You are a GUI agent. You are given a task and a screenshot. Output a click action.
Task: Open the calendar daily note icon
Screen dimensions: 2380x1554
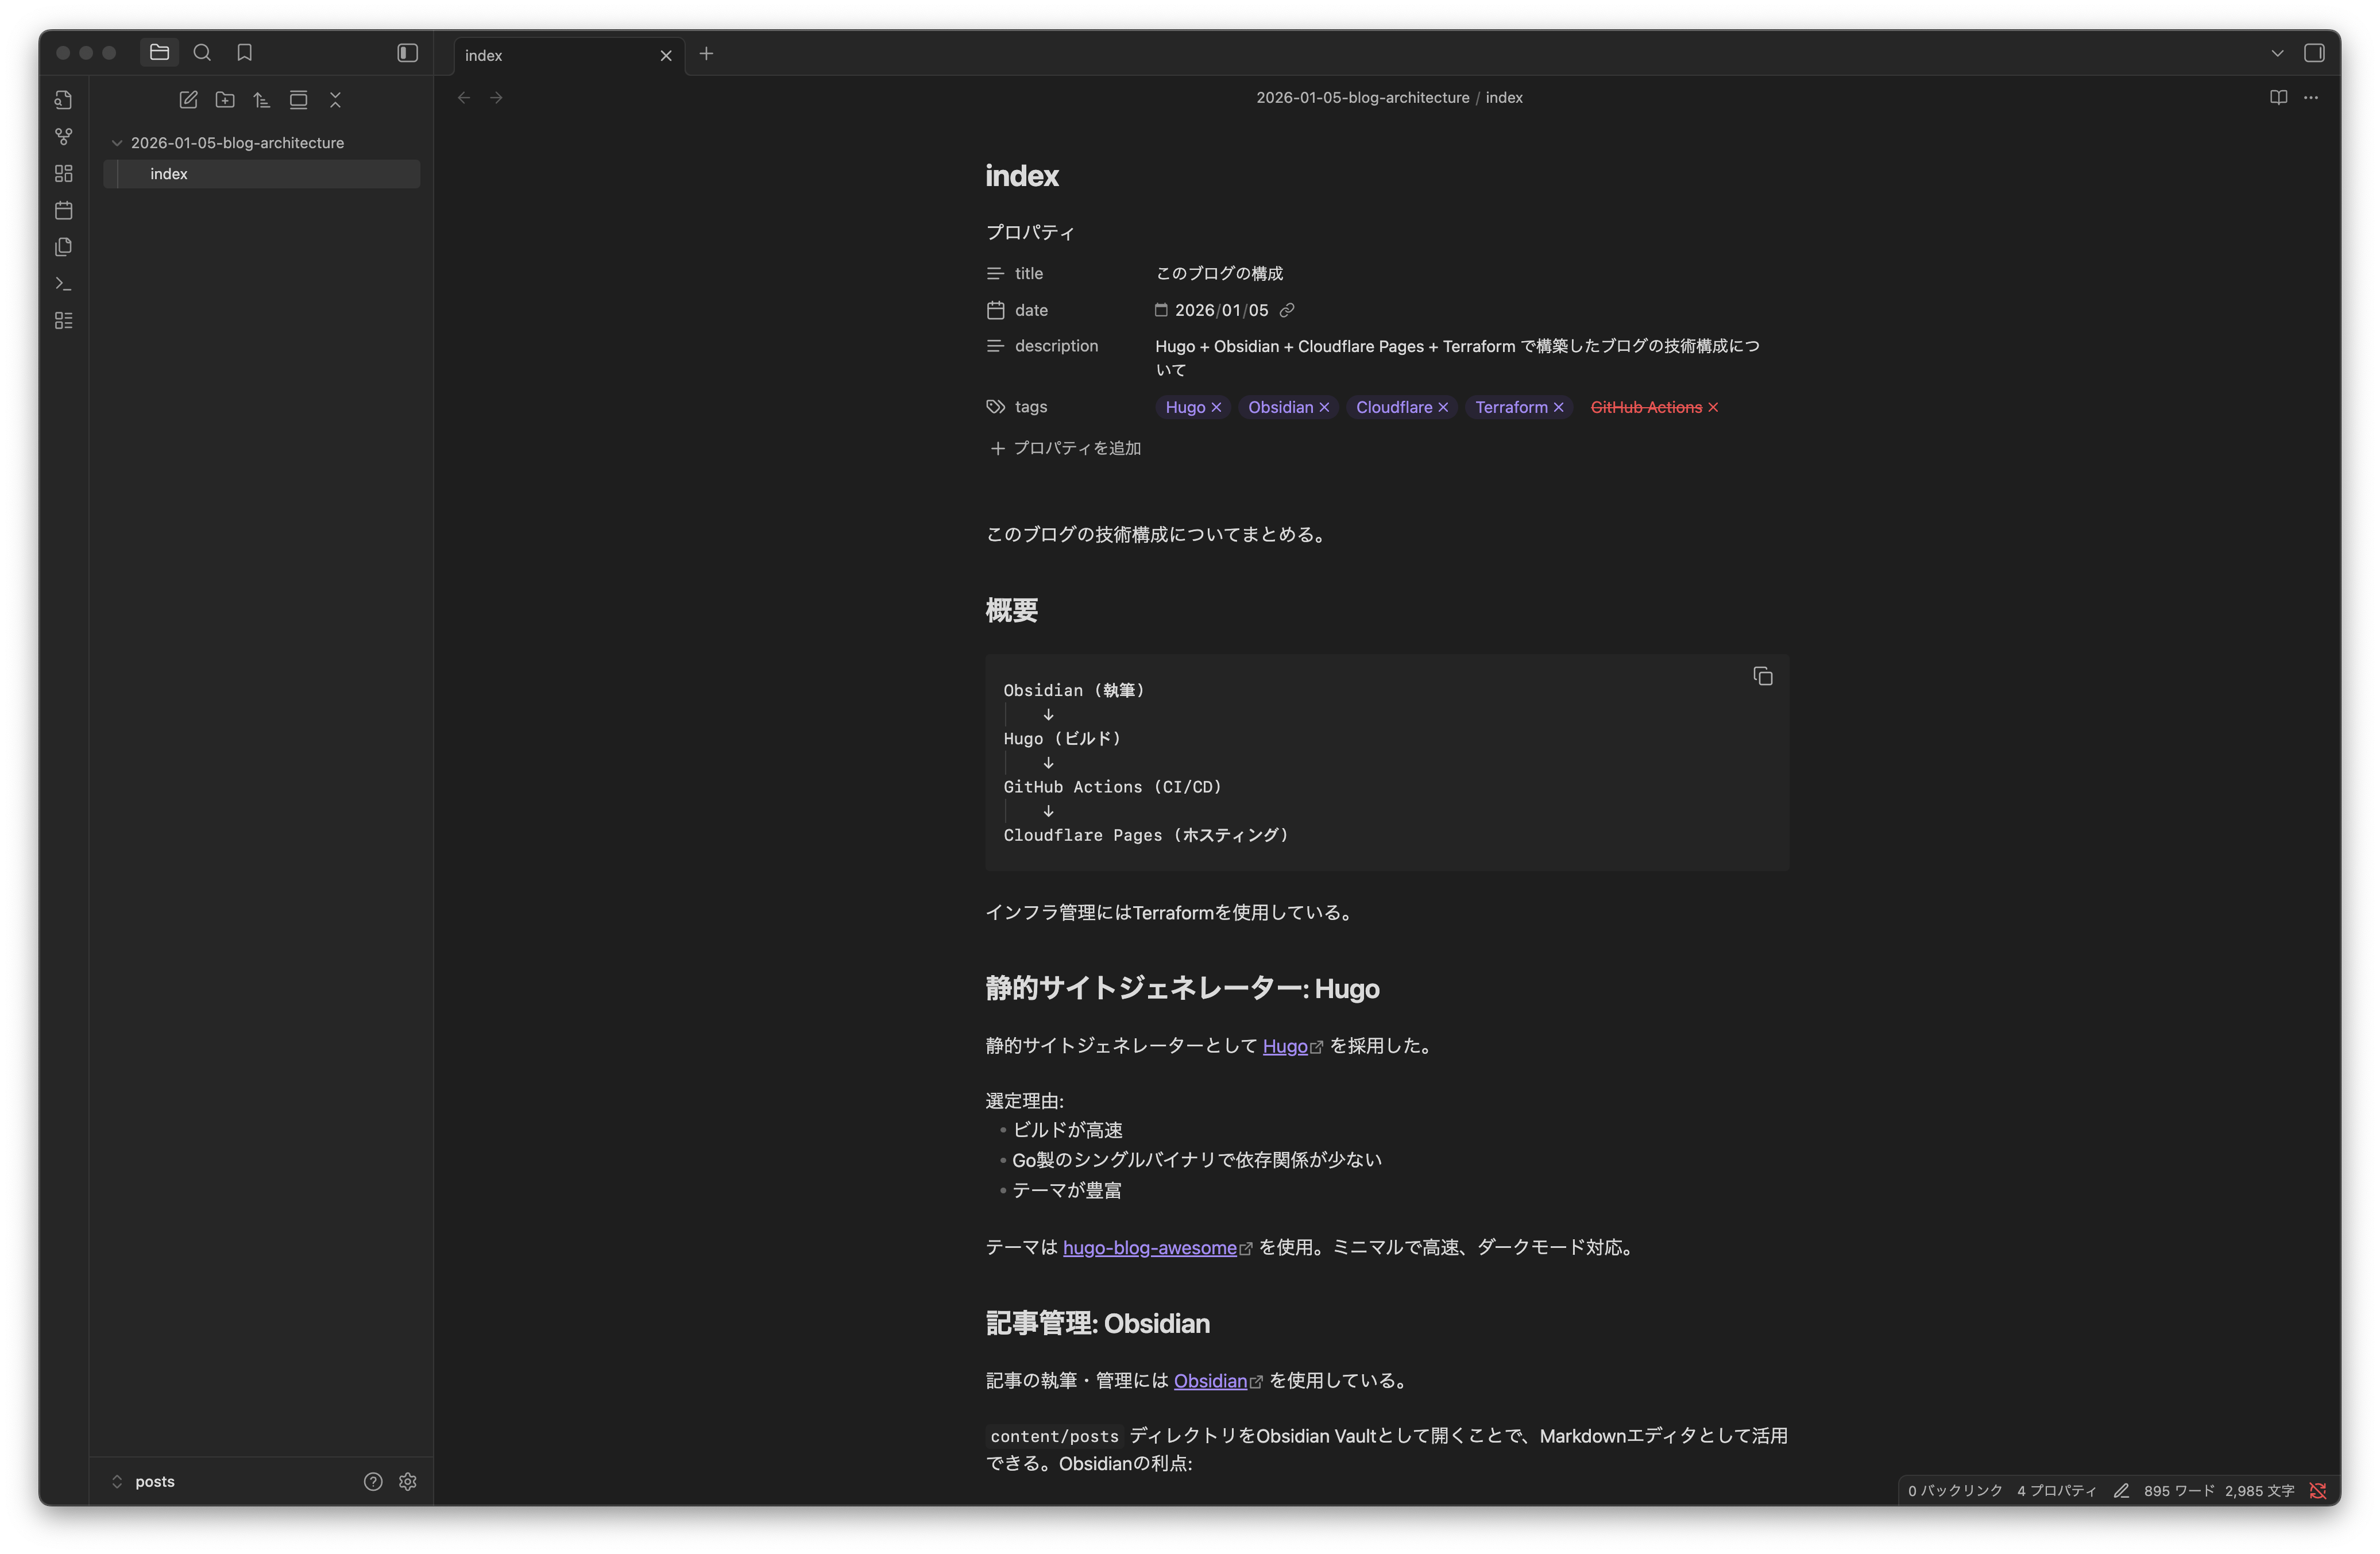tap(64, 210)
